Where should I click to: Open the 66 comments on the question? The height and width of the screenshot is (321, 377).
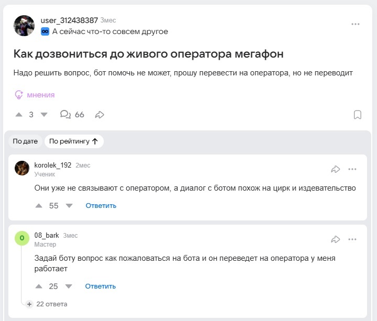pos(72,115)
